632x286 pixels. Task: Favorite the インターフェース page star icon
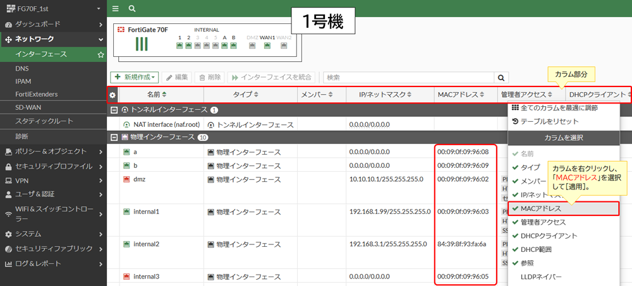(100, 54)
